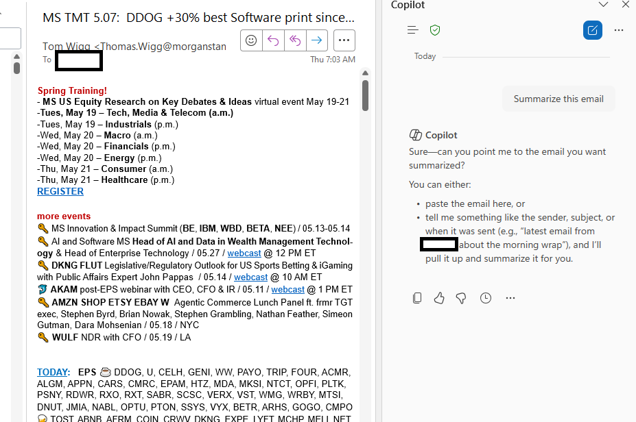Screen dimensions: 636x422
Task: Click the sender name Tom Wigg
Action: [67, 47]
